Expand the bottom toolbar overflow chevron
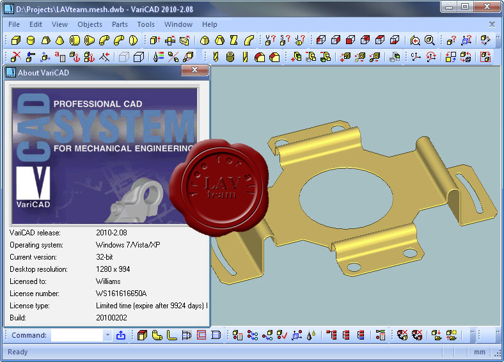The image size is (504, 362). coord(472,332)
